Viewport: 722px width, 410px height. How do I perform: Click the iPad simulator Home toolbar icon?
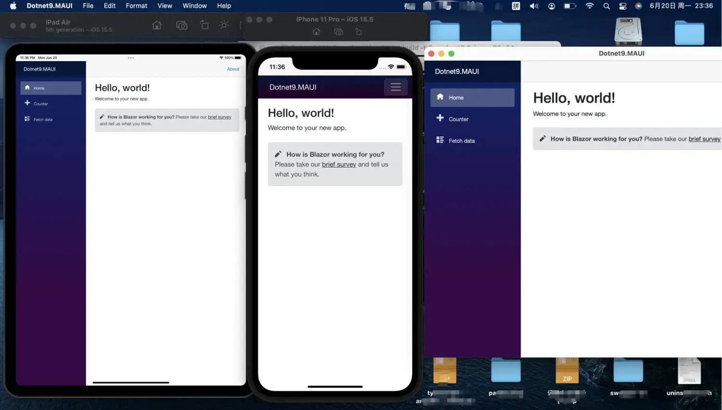tap(157, 25)
